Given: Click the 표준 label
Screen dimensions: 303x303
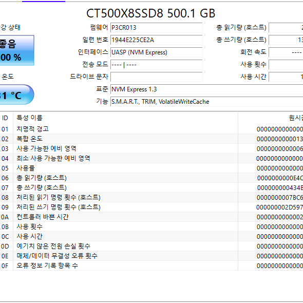Looking at the screenshot, I should (102, 89).
